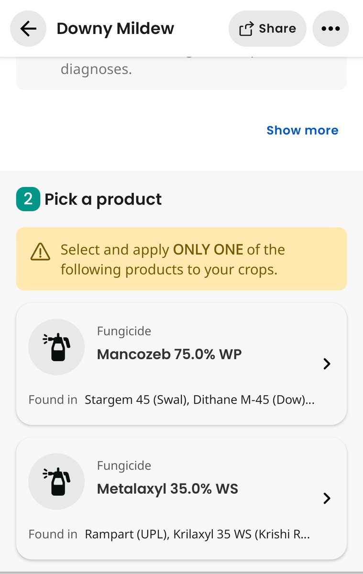Tap the Metalaxyl sprayer bottle icon
The width and height of the screenshot is (363, 574).
point(56,481)
